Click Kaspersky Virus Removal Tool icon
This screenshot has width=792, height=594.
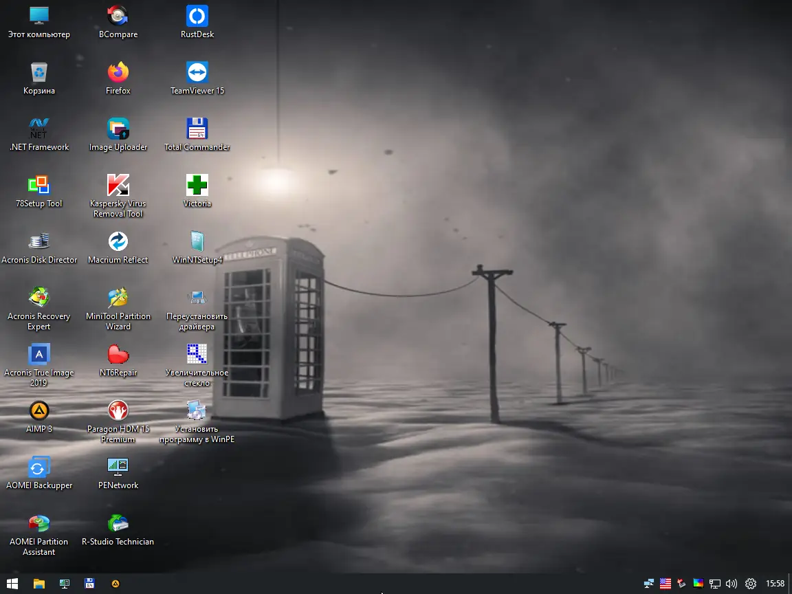(118, 197)
